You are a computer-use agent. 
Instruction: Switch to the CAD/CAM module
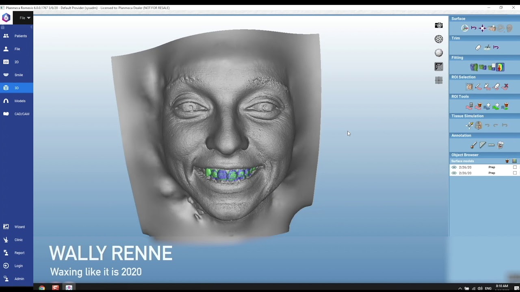(x=17, y=114)
